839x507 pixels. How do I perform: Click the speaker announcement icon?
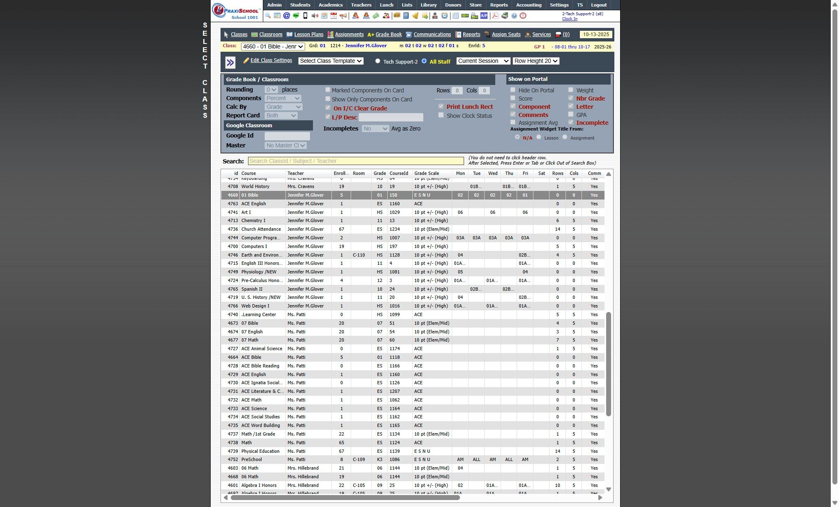pyautogui.click(x=315, y=16)
